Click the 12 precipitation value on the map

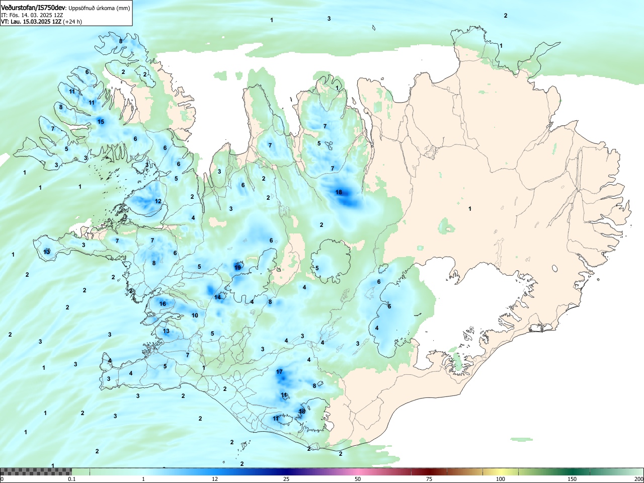tap(158, 201)
